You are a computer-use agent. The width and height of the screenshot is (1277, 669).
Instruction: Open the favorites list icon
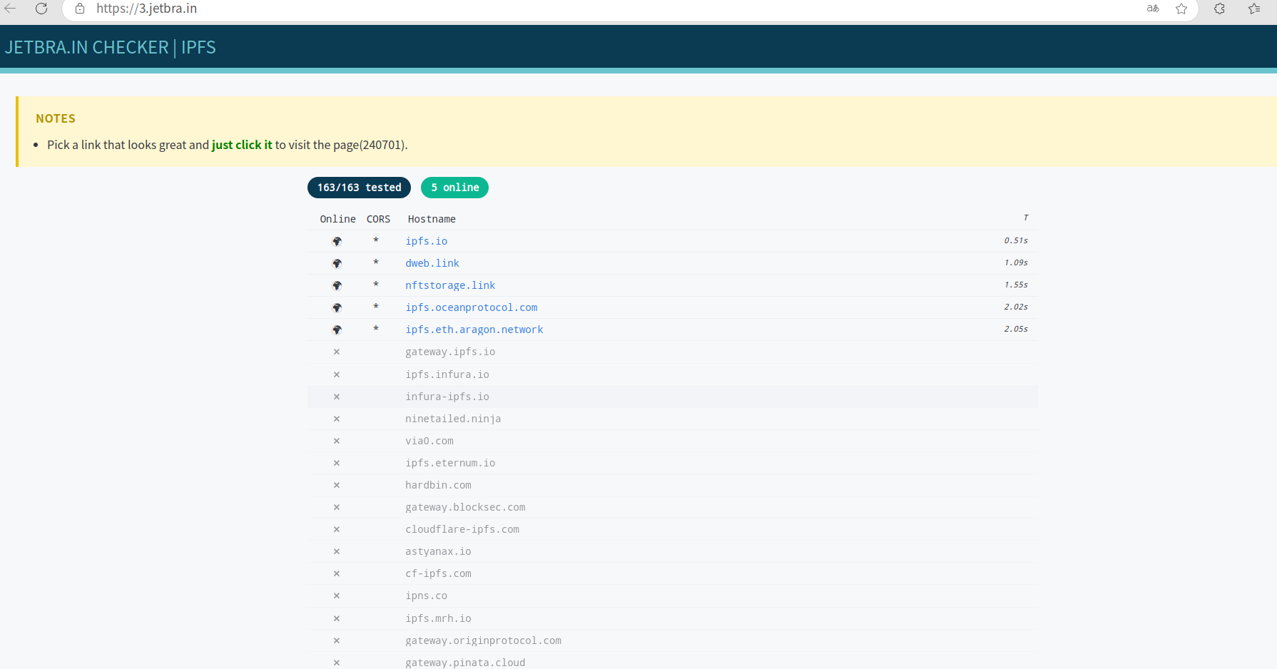[1254, 9]
